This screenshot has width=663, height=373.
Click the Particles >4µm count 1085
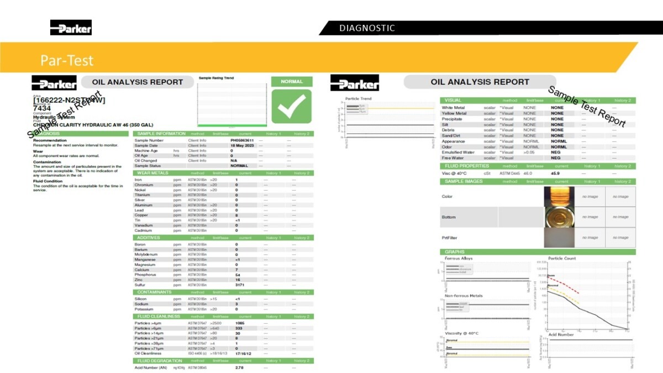tap(240, 323)
